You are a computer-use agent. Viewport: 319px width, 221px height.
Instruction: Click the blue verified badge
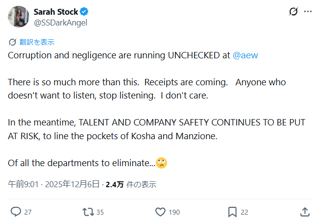pyautogui.click(x=84, y=11)
